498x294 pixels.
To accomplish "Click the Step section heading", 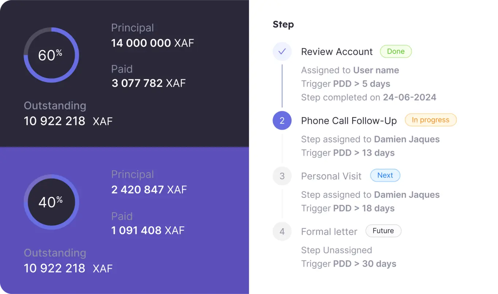I will 283,24.
